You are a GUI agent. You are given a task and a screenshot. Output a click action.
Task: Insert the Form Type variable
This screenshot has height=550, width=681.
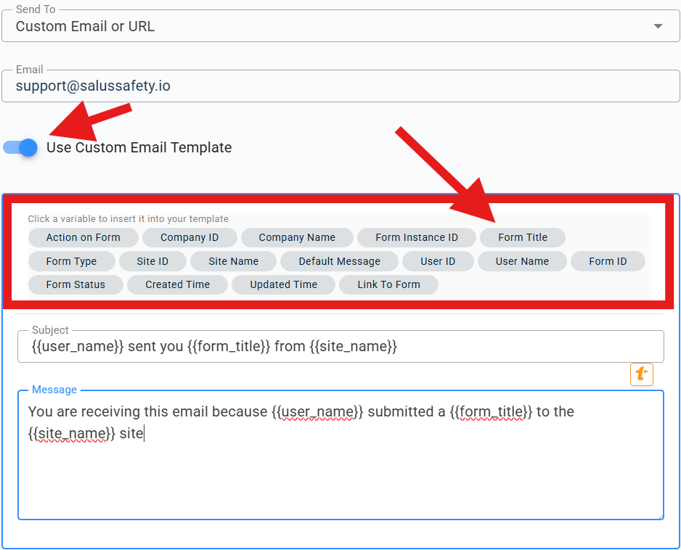coord(71,261)
